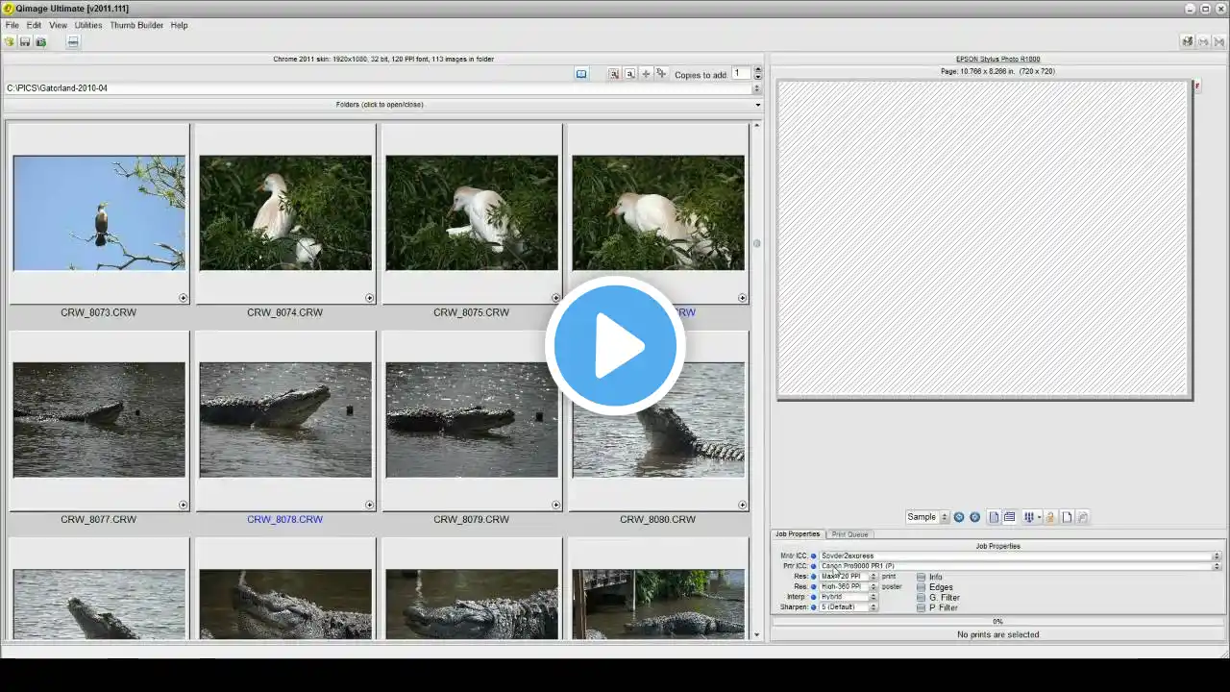Click the blue dot beside Mntr ICC
This screenshot has width=1230, height=692.
pyautogui.click(x=813, y=556)
